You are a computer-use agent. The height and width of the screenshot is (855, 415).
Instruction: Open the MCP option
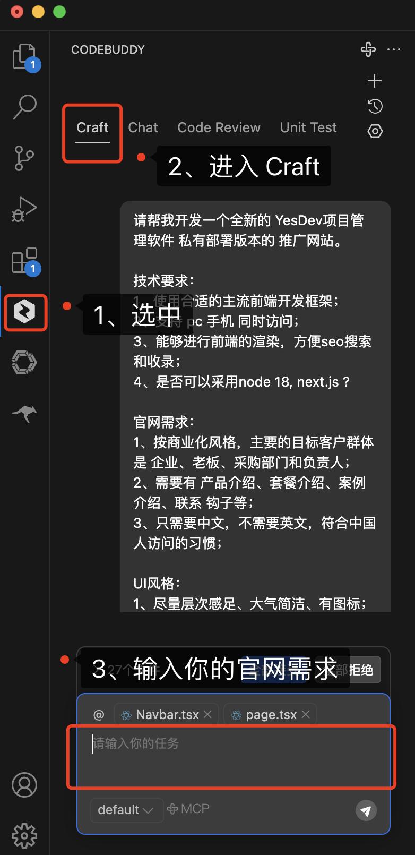pyautogui.click(x=188, y=809)
